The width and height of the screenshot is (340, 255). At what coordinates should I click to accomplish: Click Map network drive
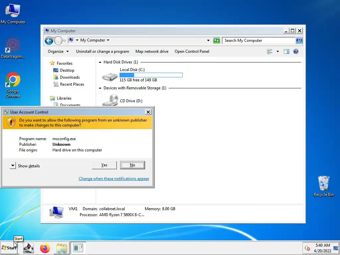(152, 51)
